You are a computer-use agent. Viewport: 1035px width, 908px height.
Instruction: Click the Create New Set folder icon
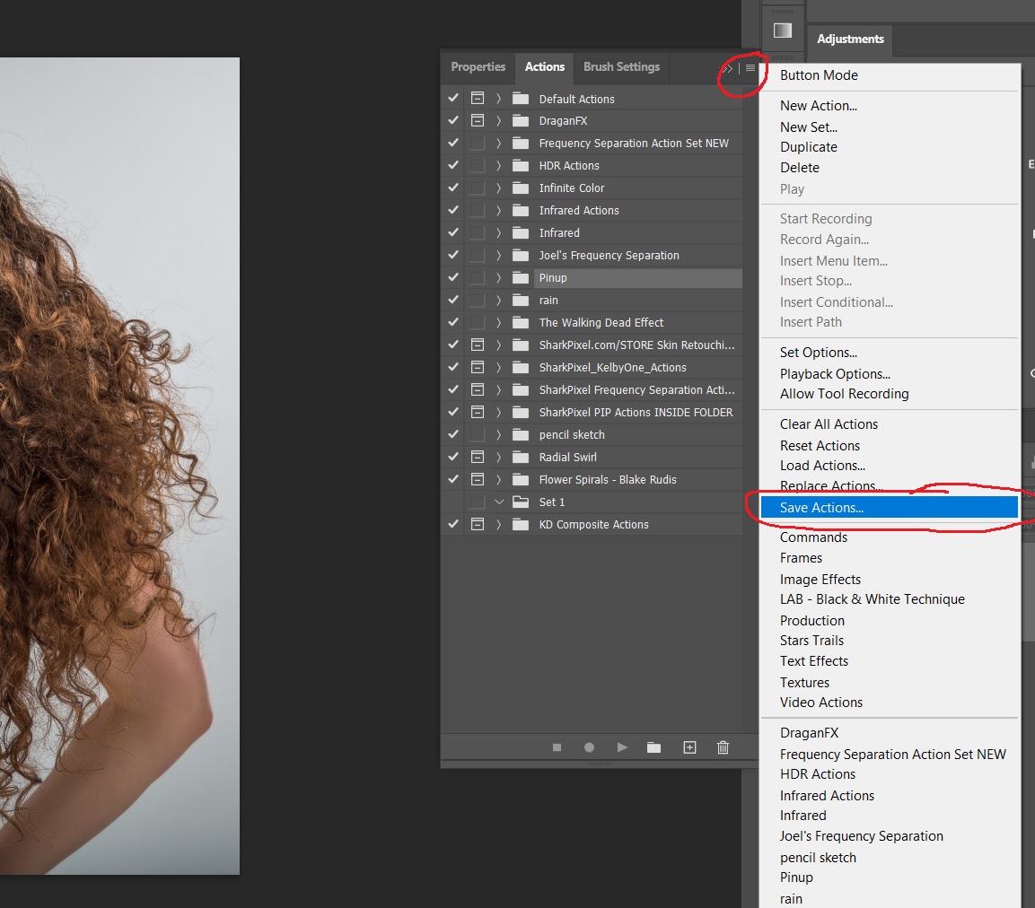(x=654, y=747)
